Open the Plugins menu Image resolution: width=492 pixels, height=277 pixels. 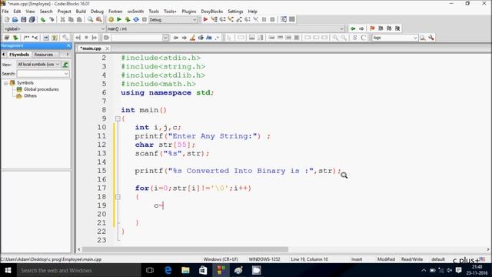coord(189,12)
